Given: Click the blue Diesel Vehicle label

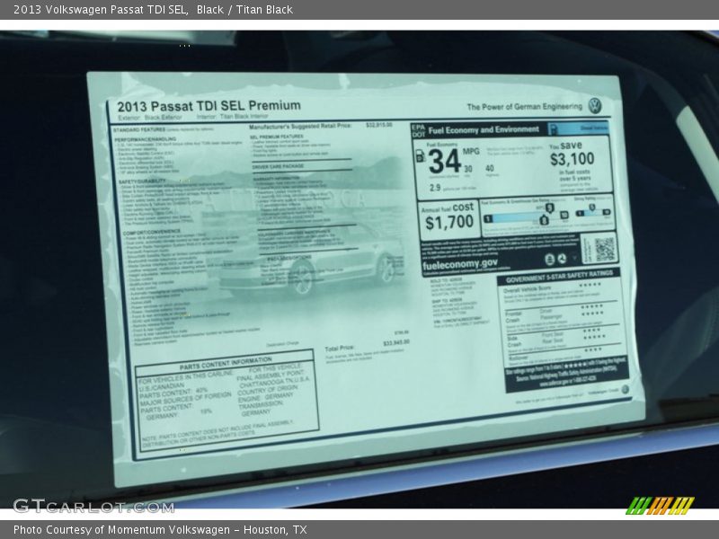Looking at the screenshot, I should (592, 128).
